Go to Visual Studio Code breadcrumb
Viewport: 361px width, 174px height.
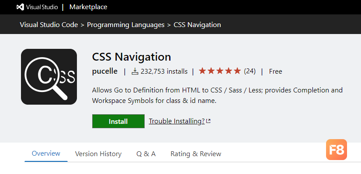(49, 24)
